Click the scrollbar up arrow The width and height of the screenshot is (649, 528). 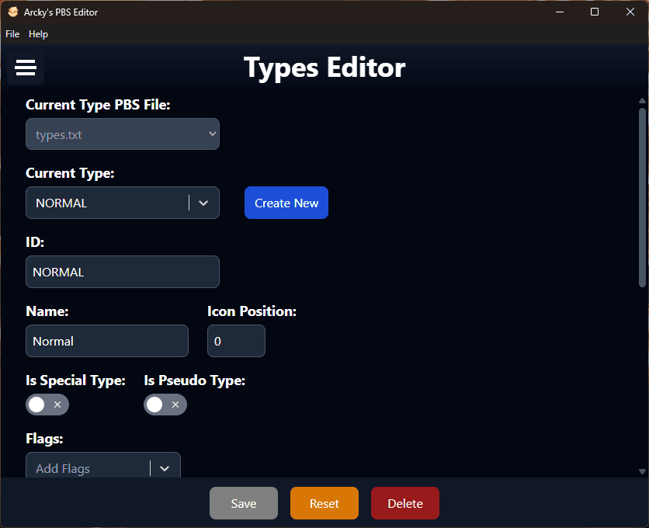pyautogui.click(x=642, y=101)
